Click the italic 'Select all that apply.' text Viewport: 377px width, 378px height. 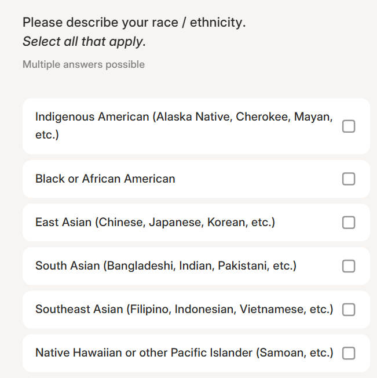[84, 42]
